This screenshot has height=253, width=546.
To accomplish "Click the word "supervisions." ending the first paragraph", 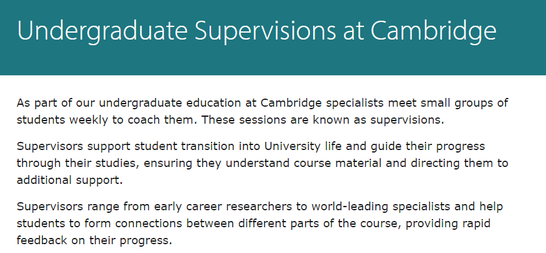I will 407,121.
